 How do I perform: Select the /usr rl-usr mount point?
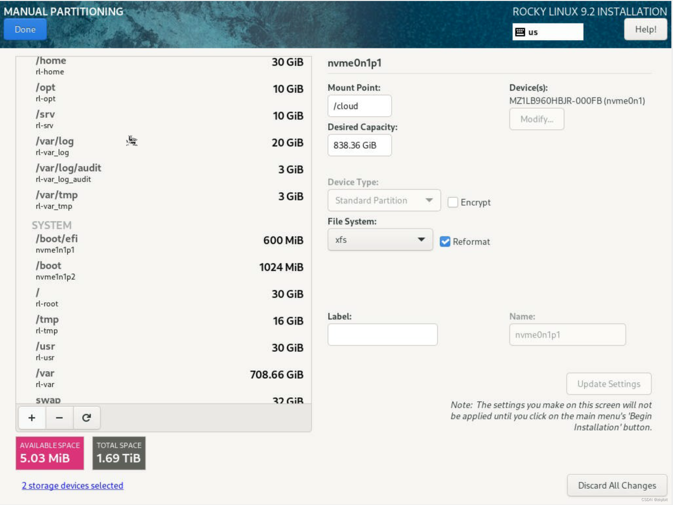coord(163,352)
